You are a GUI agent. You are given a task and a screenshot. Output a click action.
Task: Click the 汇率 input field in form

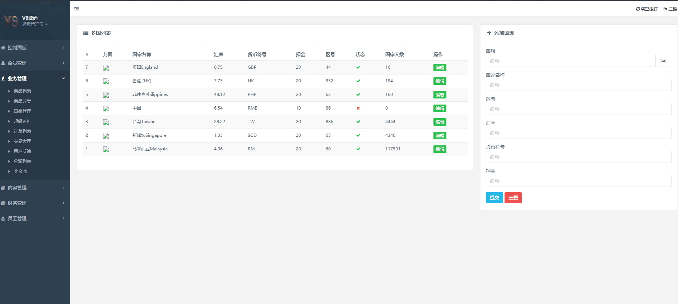click(x=578, y=133)
